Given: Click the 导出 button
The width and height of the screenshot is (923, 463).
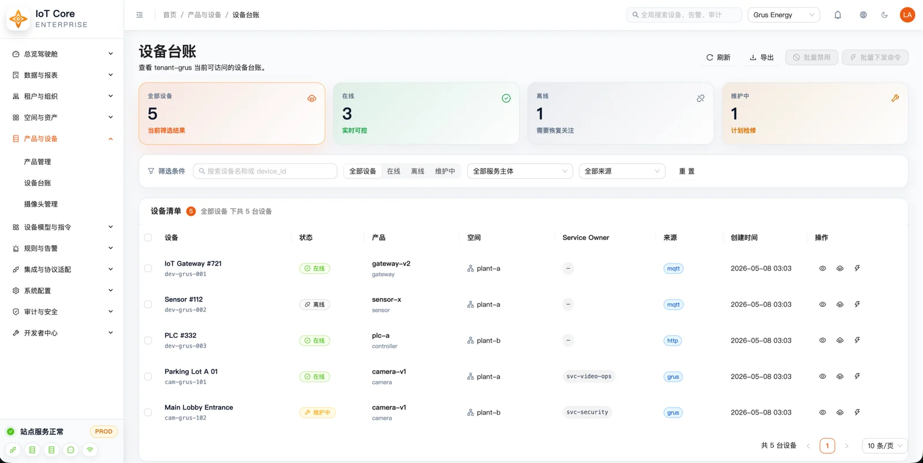Looking at the screenshot, I should [761, 58].
